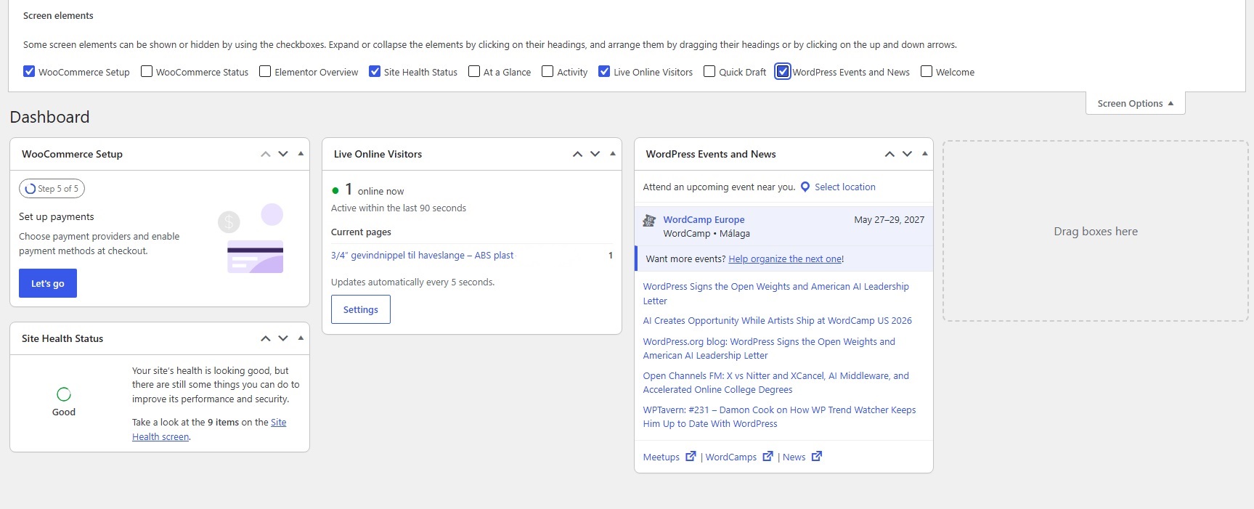Click Help organize the next one link
Image resolution: width=1254 pixels, height=509 pixels.
[x=785, y=258]
